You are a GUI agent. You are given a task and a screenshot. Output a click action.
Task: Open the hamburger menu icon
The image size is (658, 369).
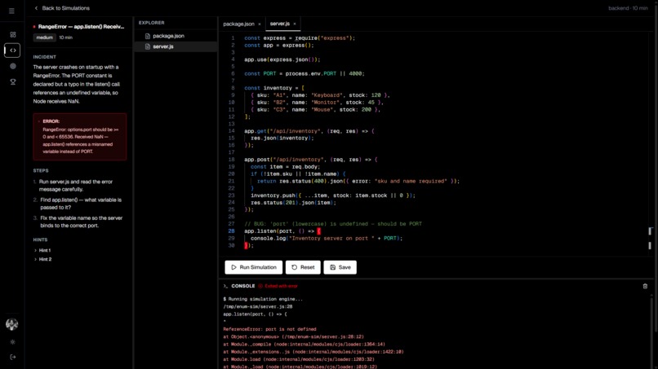(11, 11)
